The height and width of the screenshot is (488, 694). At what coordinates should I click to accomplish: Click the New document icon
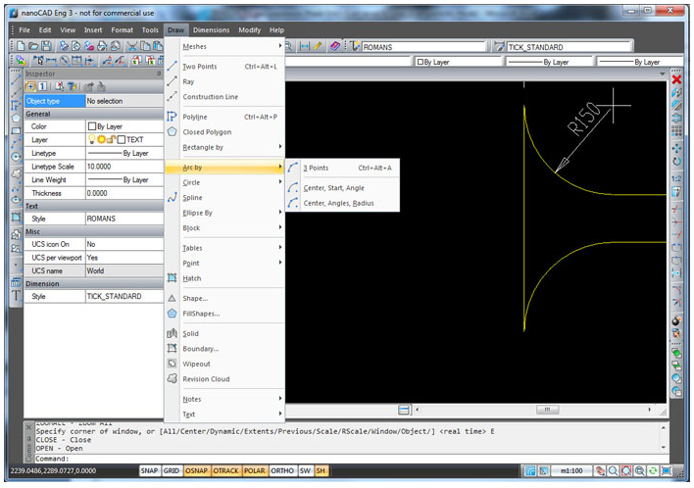(x=21, y=46)
